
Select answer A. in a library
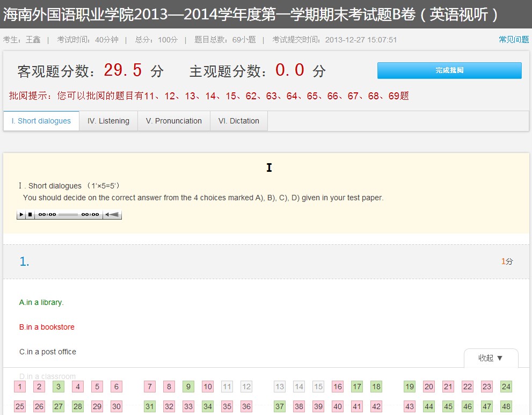(x=41, y=302)
